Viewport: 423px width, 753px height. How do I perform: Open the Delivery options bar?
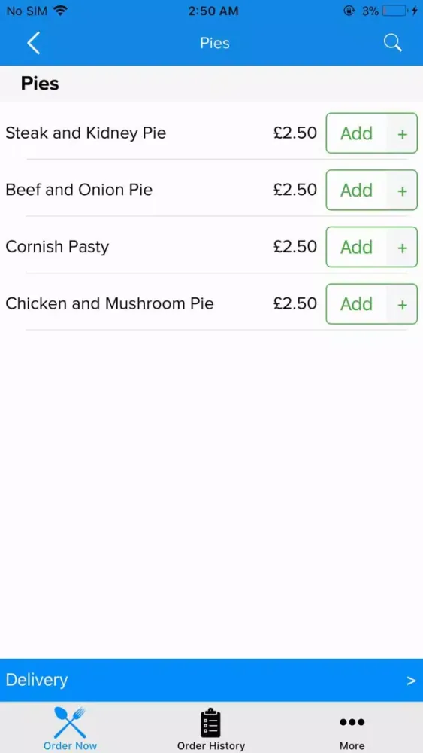pos(211,681)
